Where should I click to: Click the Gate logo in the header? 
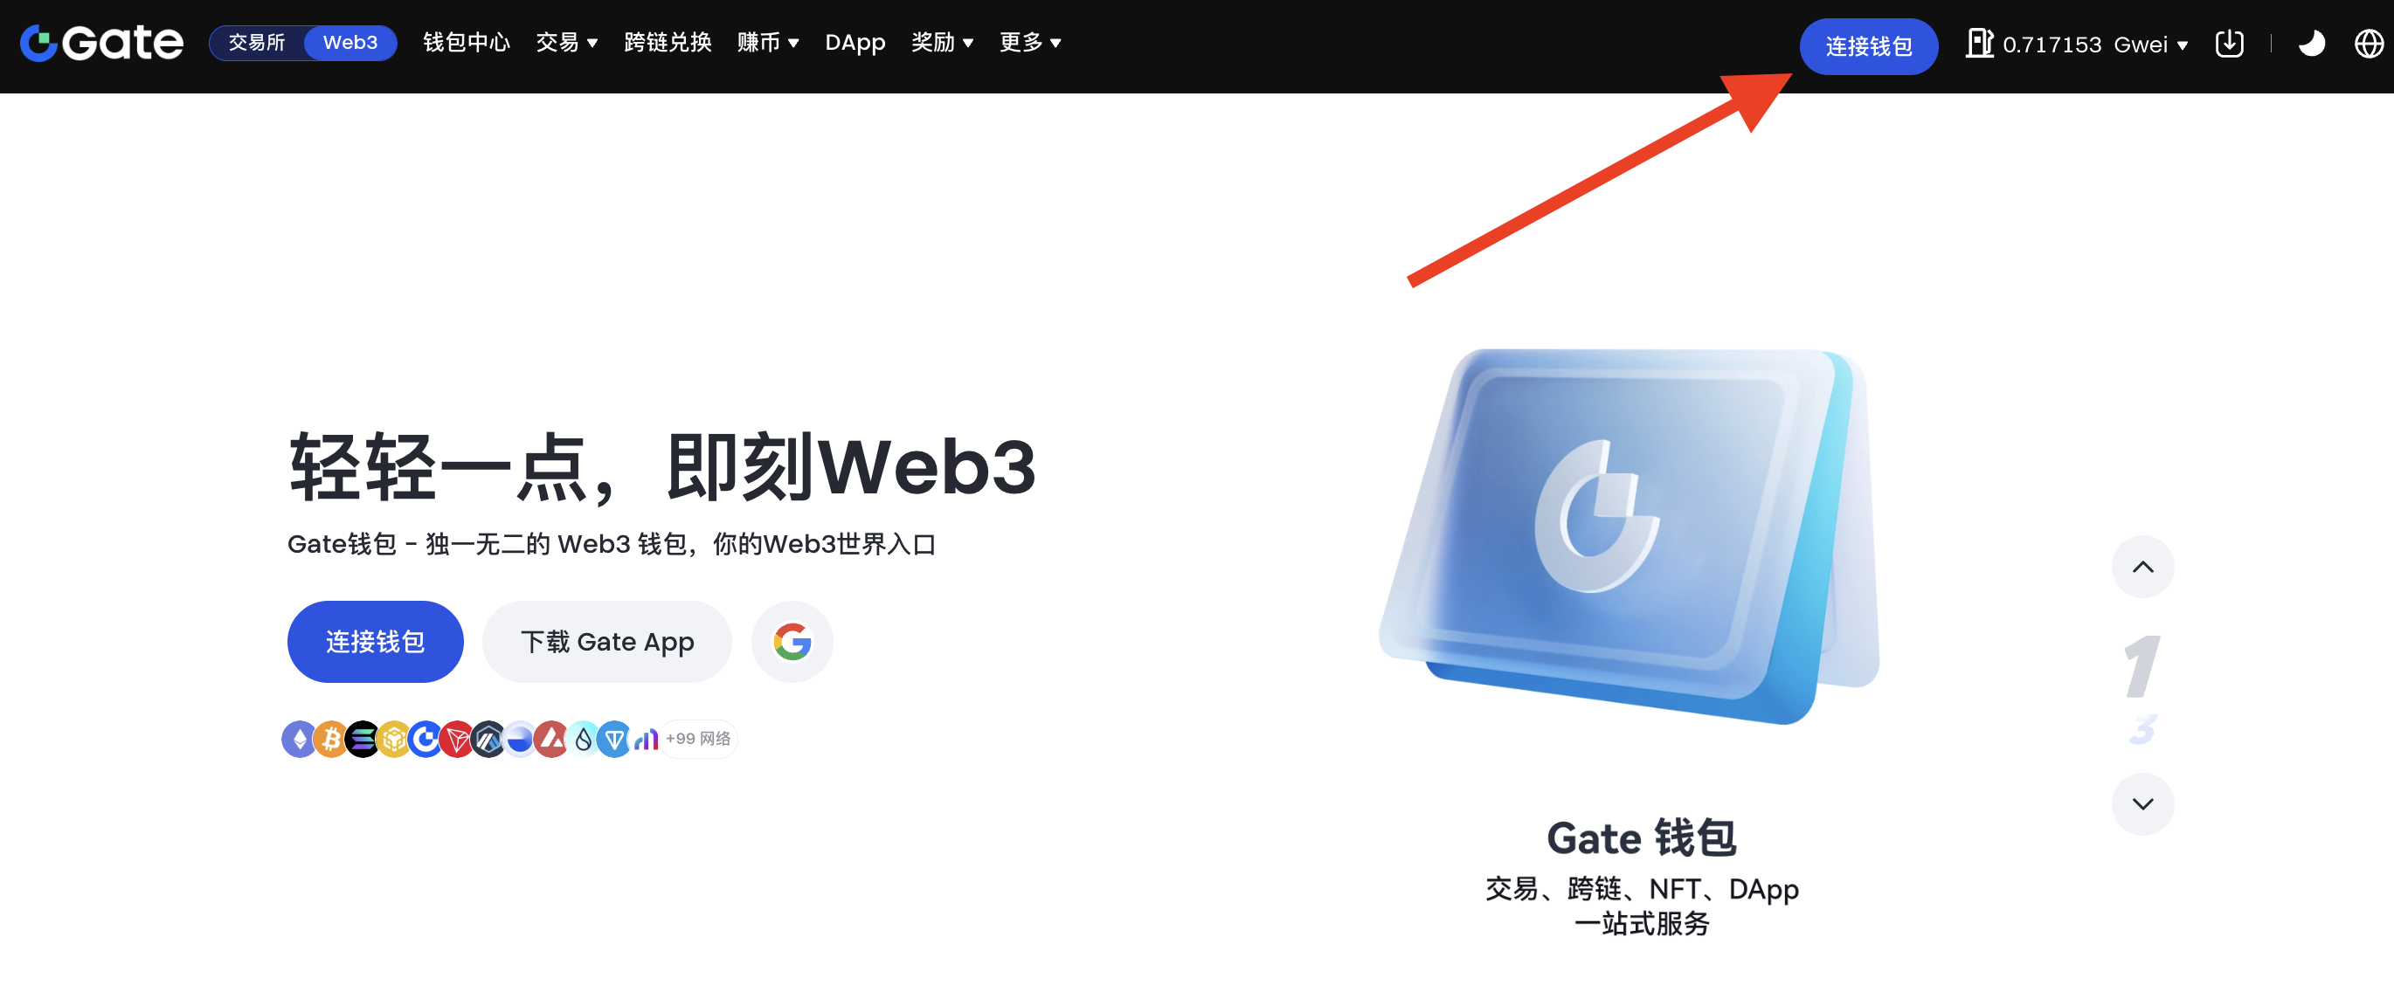coord(102,43)
